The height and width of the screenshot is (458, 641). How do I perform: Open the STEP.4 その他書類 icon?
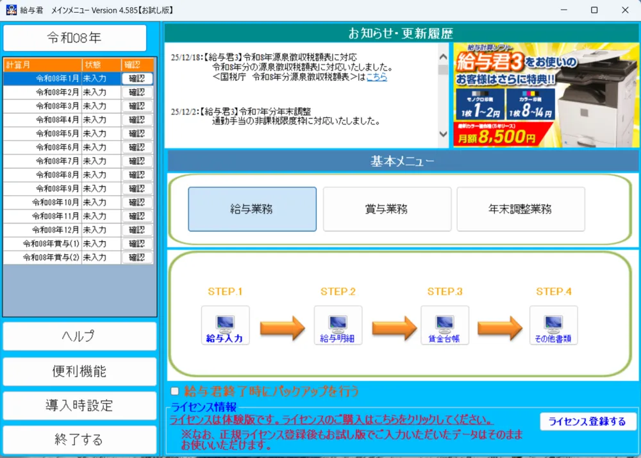pos(553,325)
